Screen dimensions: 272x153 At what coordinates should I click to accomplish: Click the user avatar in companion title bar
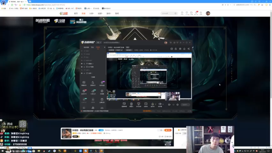point(166,42)
